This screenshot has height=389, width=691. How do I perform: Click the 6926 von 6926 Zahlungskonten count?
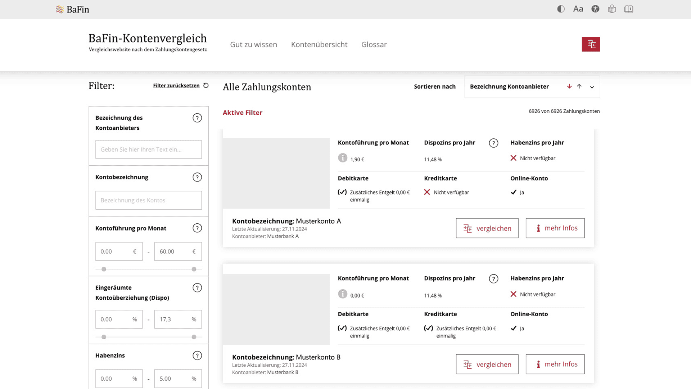click(x=564, y=111)
